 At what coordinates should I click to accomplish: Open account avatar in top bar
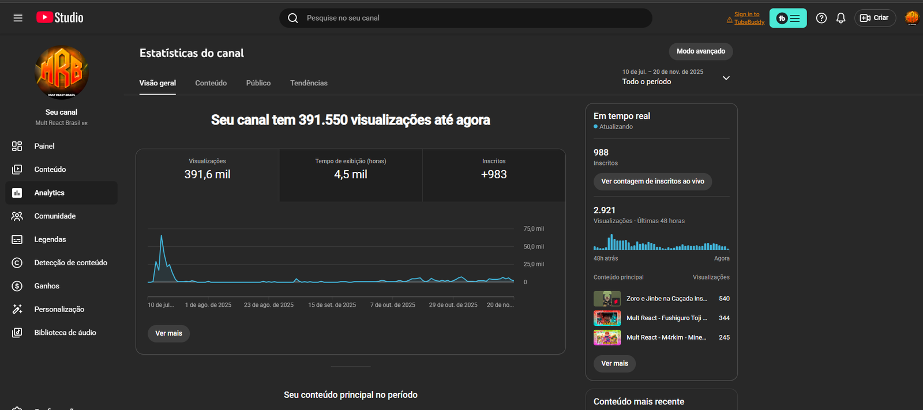(x=911, y=18)
